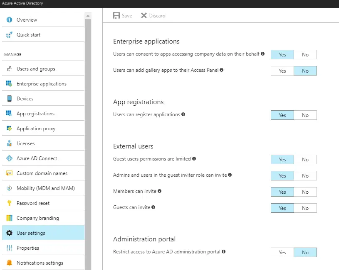Click the sidebar scrollbar up arrow

click(x=88, y=16)
